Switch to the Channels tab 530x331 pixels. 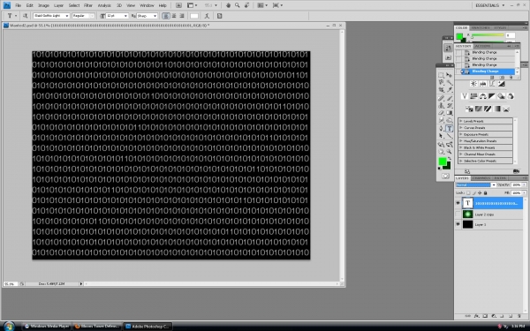click(481, 178)
